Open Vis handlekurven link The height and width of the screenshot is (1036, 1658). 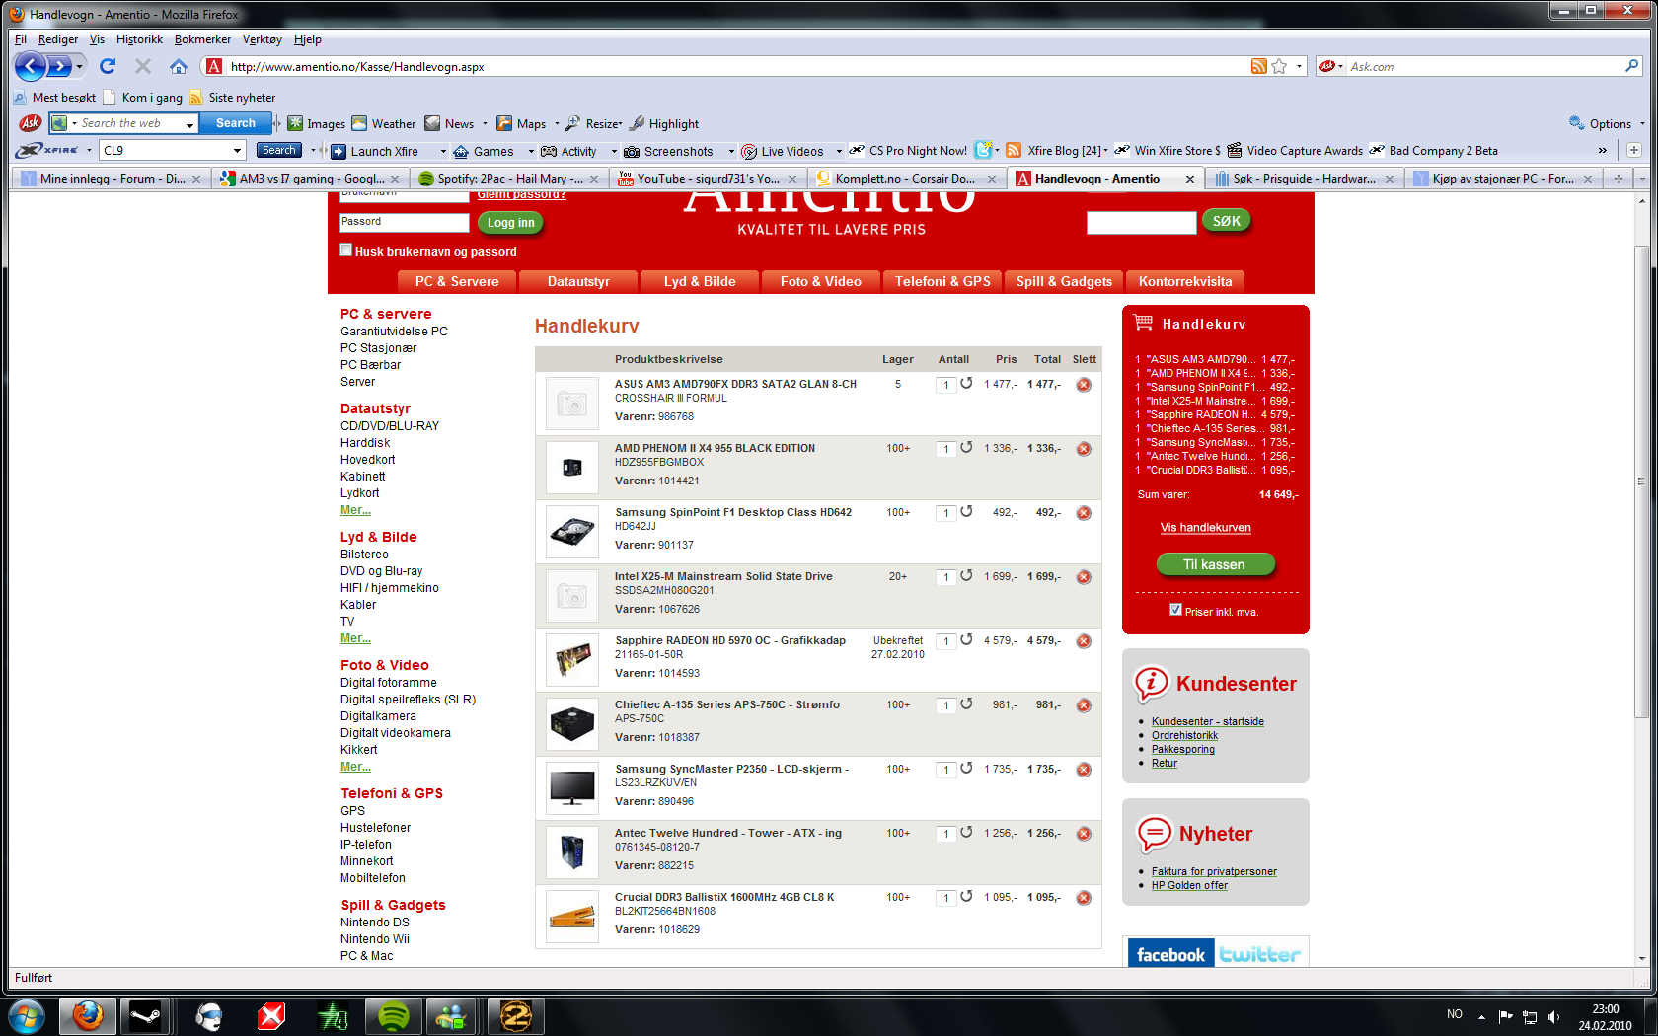[x=1206, y=528]
